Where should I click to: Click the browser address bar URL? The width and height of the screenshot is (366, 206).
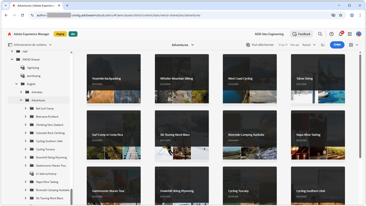(x=119, y=15)
